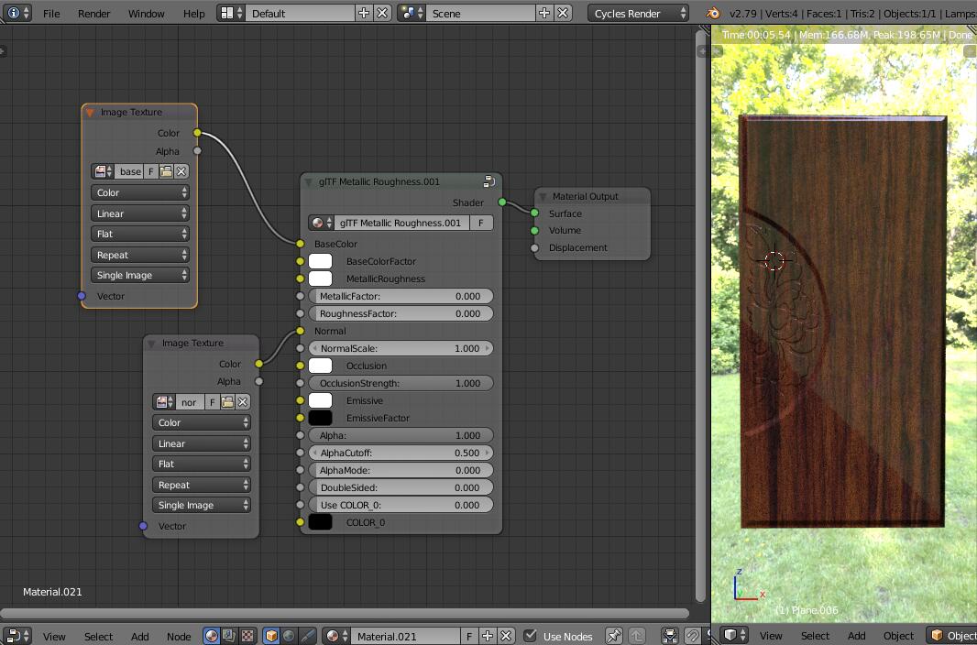Open the 3D view editor type selector

[734, 636]
